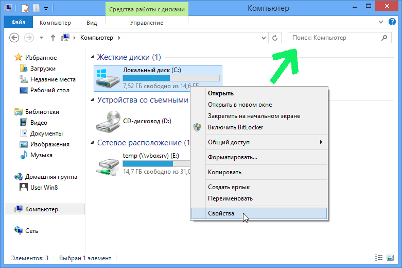Open the Управление ribbon tab

(x=147, y=23)
